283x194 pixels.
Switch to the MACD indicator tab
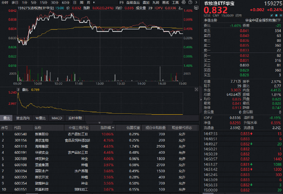57,118
